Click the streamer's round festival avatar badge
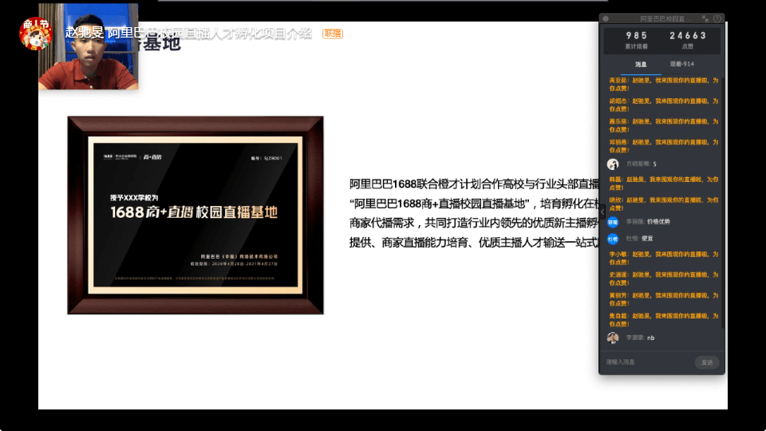This screenshot has height=431, width=766. 35,33
